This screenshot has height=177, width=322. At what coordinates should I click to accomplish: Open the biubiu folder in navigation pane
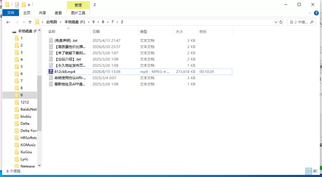26,116
